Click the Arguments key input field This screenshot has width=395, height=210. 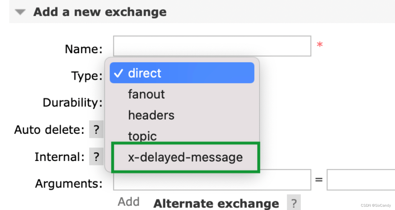coord(212,180)
